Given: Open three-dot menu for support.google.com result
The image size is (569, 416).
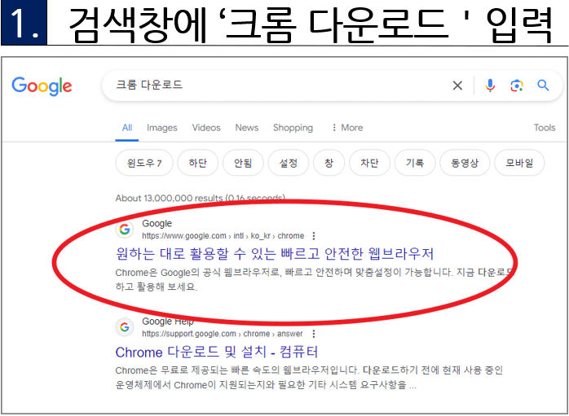Looking at the screenshot, I should 314,334.
